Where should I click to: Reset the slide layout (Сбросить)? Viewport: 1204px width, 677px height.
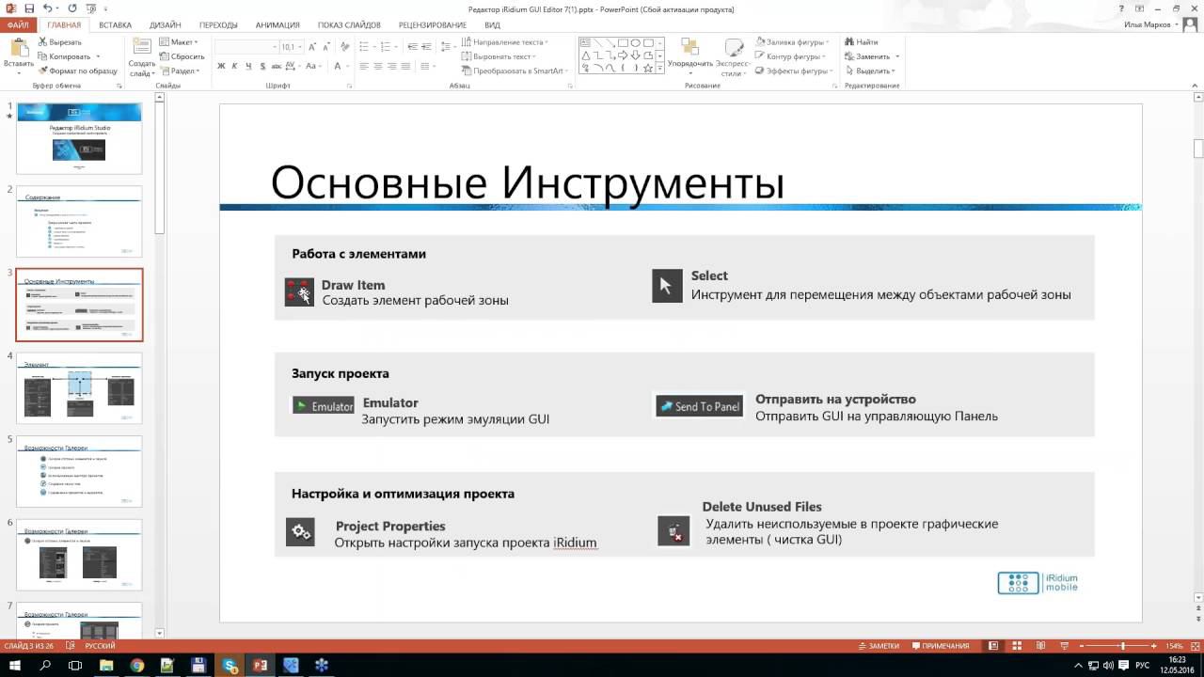[182, 56]
